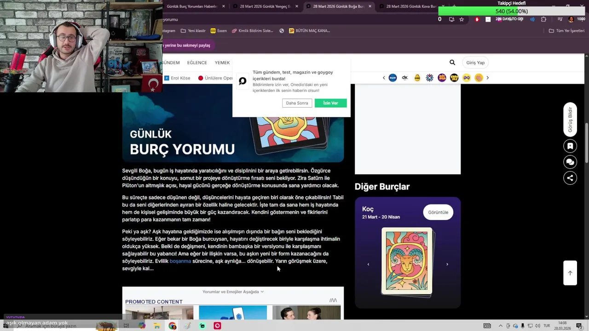Open the Görüş Bildir feedback tab
This screenshot has height=331, width=589.
pos(570,120)
